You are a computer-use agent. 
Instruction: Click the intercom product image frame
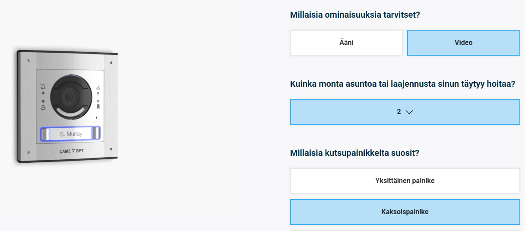(67, 107)
